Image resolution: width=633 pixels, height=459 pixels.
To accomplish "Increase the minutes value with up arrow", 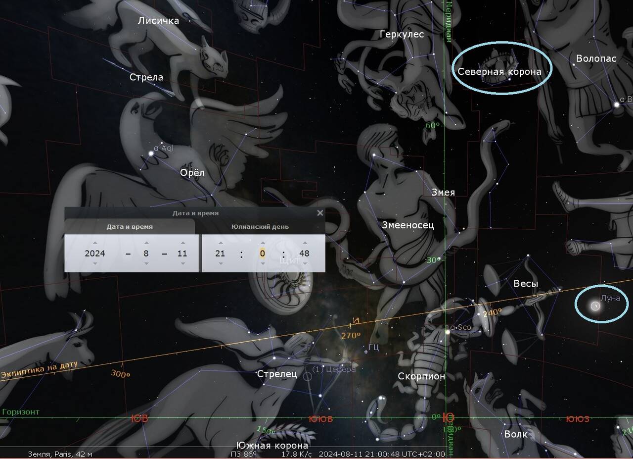I will click(x=263, y=243).
